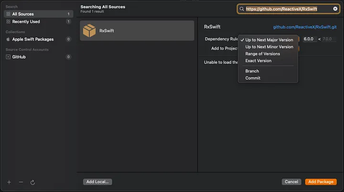Click the GitHub count badge showing 0
The image size is (344, 192).
click(x=68, y=57)
